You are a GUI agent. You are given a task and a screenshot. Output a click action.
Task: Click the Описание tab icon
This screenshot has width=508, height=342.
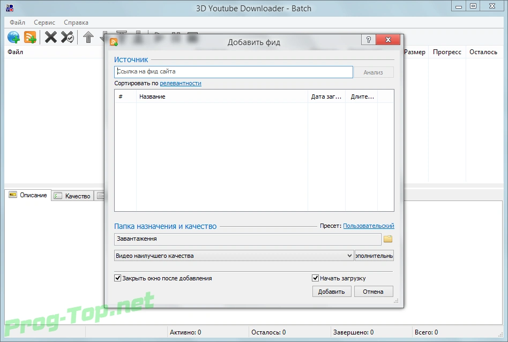(13, 195)
